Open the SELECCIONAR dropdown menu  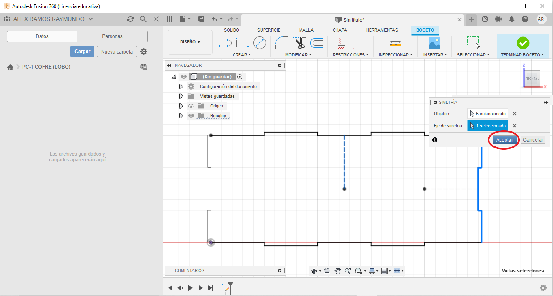click(473, 55)
